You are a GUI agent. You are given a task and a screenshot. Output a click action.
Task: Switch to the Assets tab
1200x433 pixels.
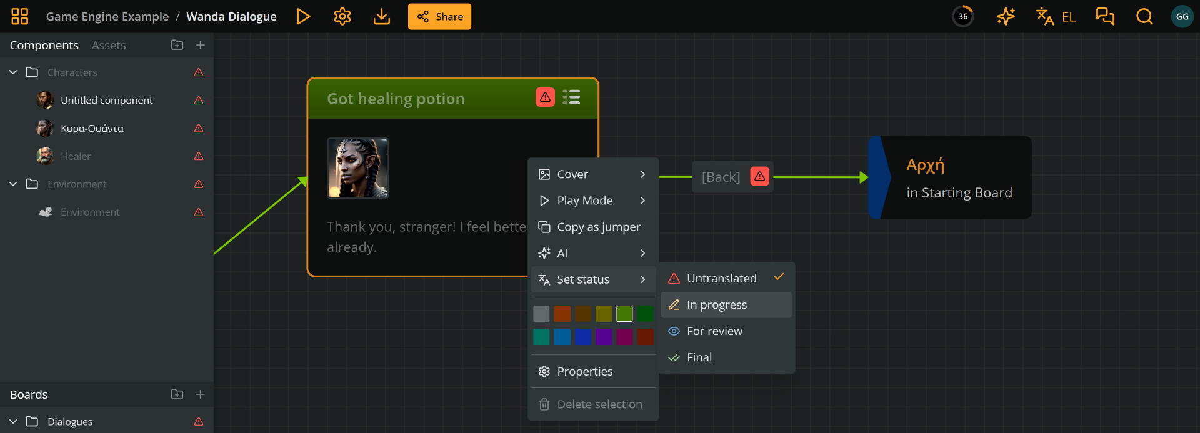(109, 46)
